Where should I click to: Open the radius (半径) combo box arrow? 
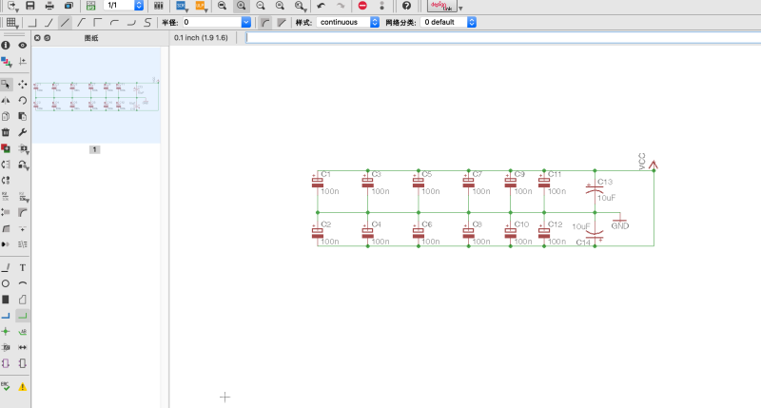[246, 22]
